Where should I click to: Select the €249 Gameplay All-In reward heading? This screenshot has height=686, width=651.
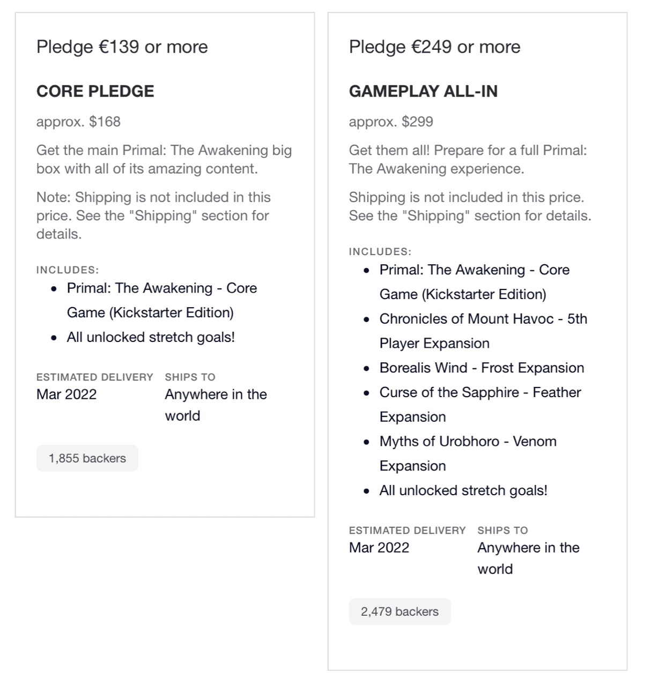[434, 47]
